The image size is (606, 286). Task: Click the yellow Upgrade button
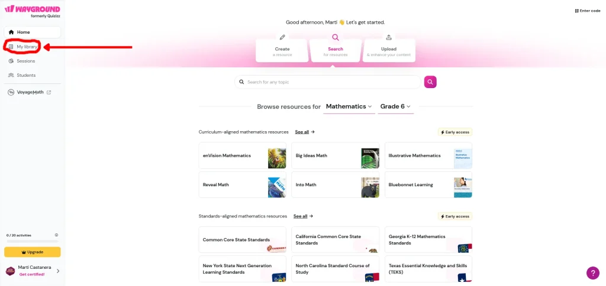[33, 252]
